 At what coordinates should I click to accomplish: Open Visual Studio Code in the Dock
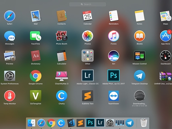(71, 123)
